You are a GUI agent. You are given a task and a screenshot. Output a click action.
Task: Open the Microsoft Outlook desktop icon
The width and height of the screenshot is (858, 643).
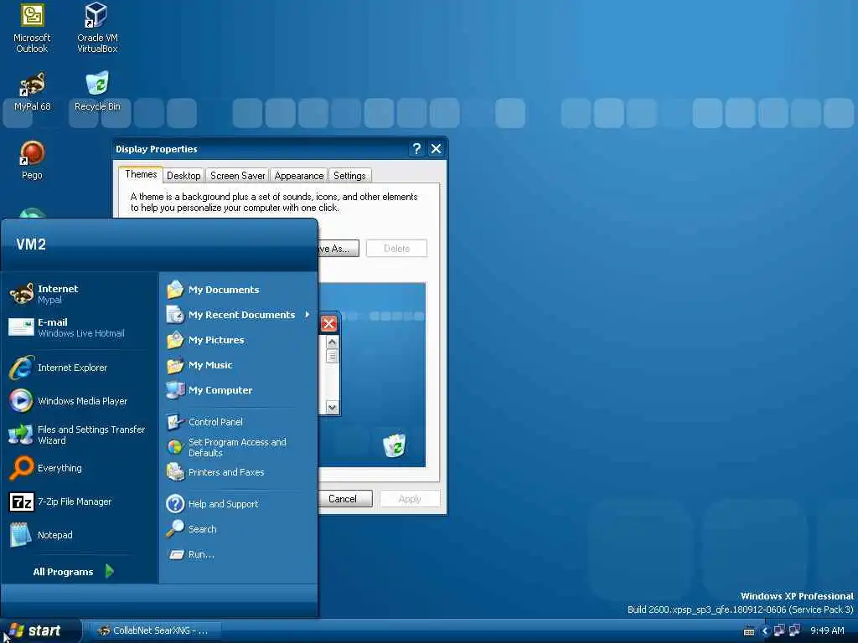click(33, 28)
